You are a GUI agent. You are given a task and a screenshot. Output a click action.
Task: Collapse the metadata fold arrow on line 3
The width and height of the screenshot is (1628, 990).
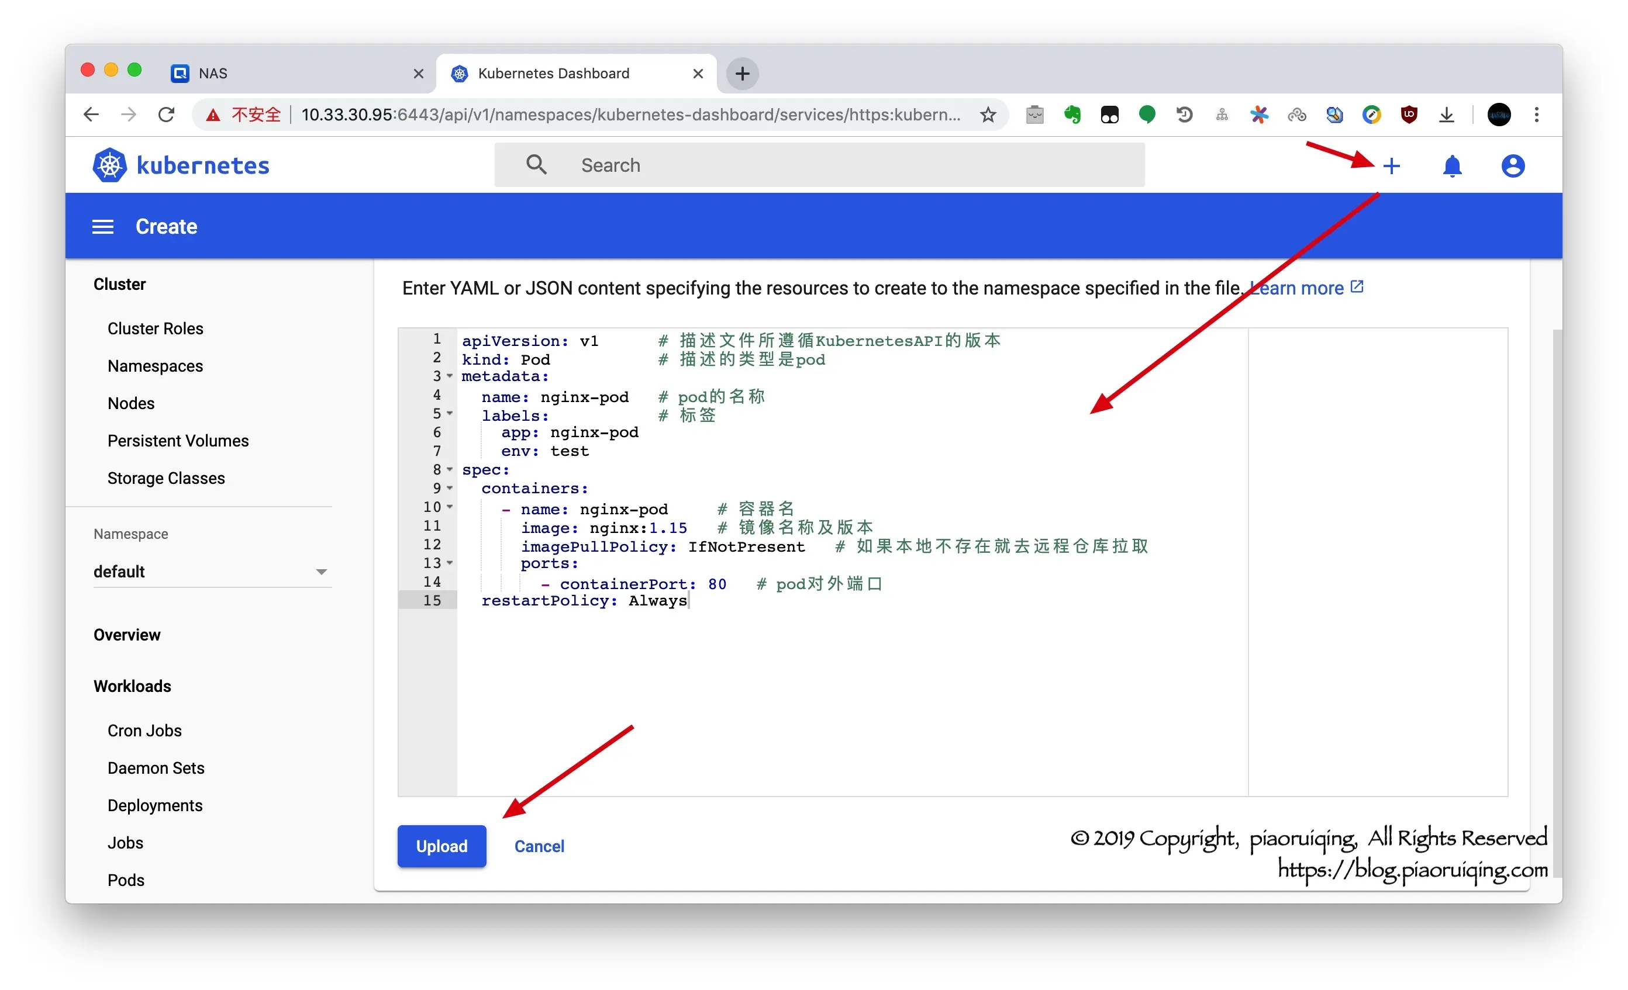pyautogui.click(x=450, y=376)
